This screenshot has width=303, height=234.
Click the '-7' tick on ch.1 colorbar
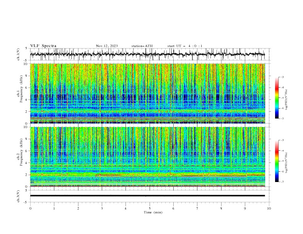click(x=282, y=119)
